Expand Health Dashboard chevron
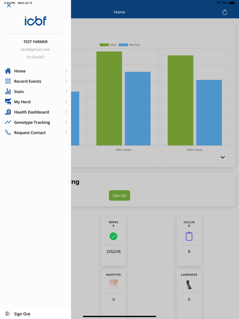The width and height of the screenshot is (239, 319). [x=66, y=112]
